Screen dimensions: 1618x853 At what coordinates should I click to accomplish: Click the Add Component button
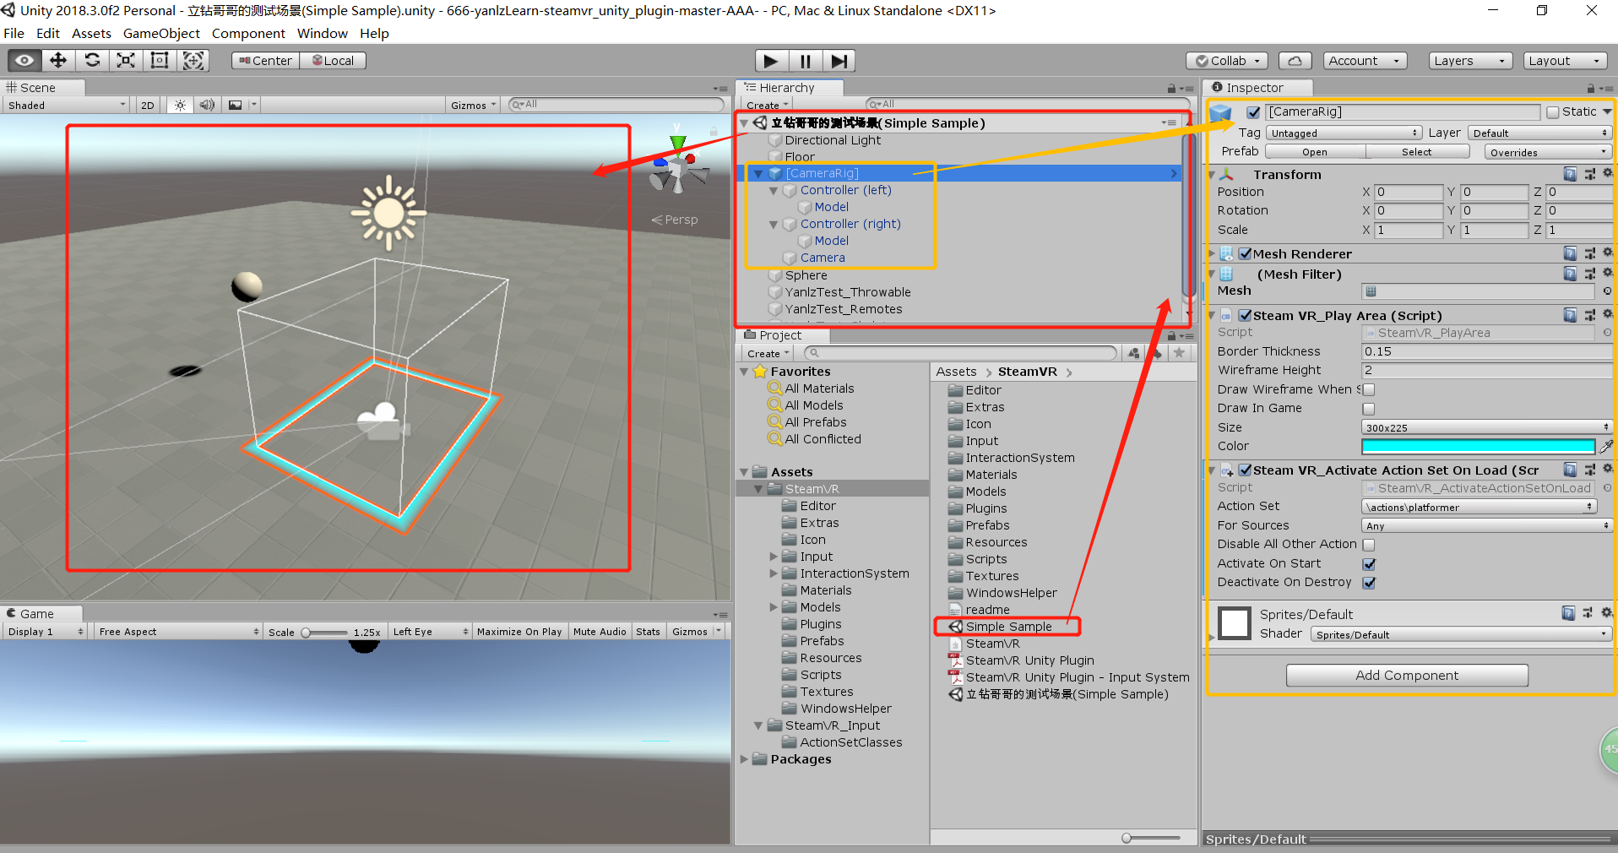pyautogui.click(x=1406, y=675)
